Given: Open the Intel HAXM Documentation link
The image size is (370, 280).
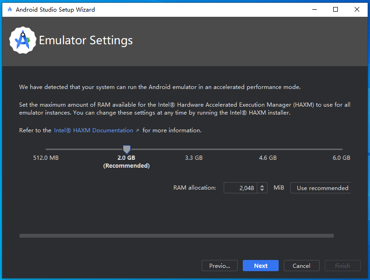Looking at the screenshot, I should coord(94,130).
